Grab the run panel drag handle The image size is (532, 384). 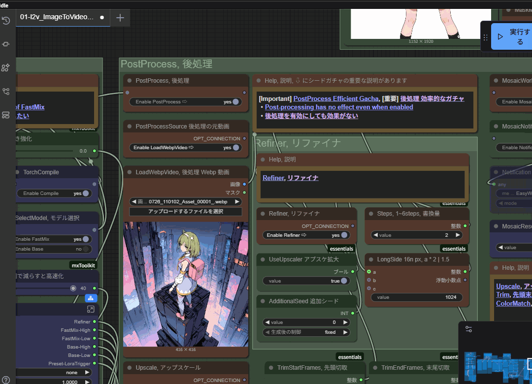(x=486, y=37)
